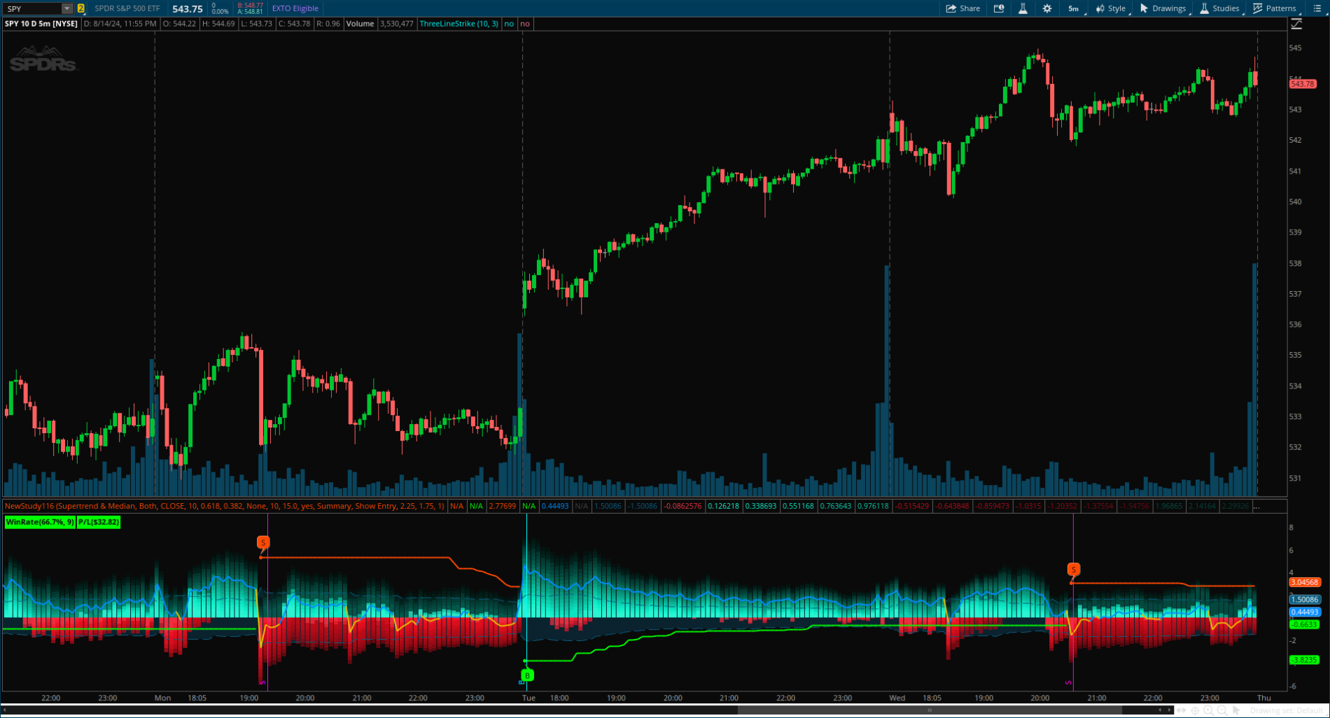The height and width of the screenshot is (718, 1330).
Task: Click scrollbar right arrow
Action: point(1170,710)
